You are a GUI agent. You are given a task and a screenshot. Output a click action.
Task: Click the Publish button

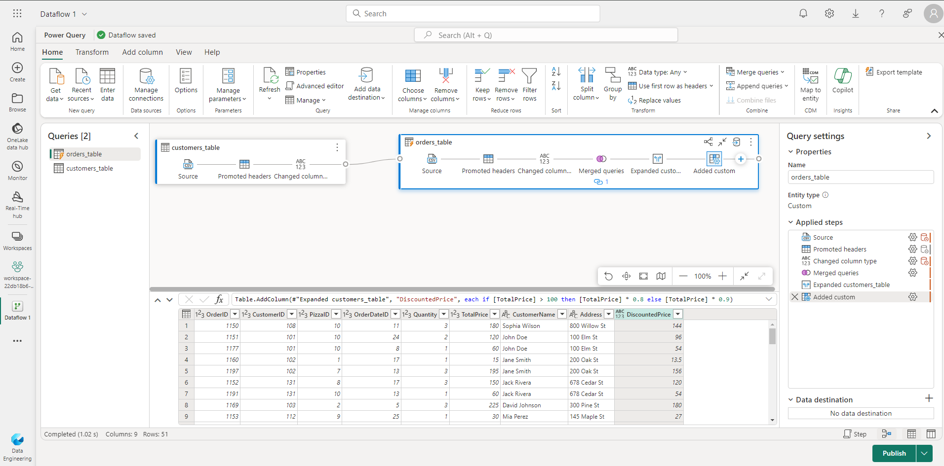click(x=894, y=453)
